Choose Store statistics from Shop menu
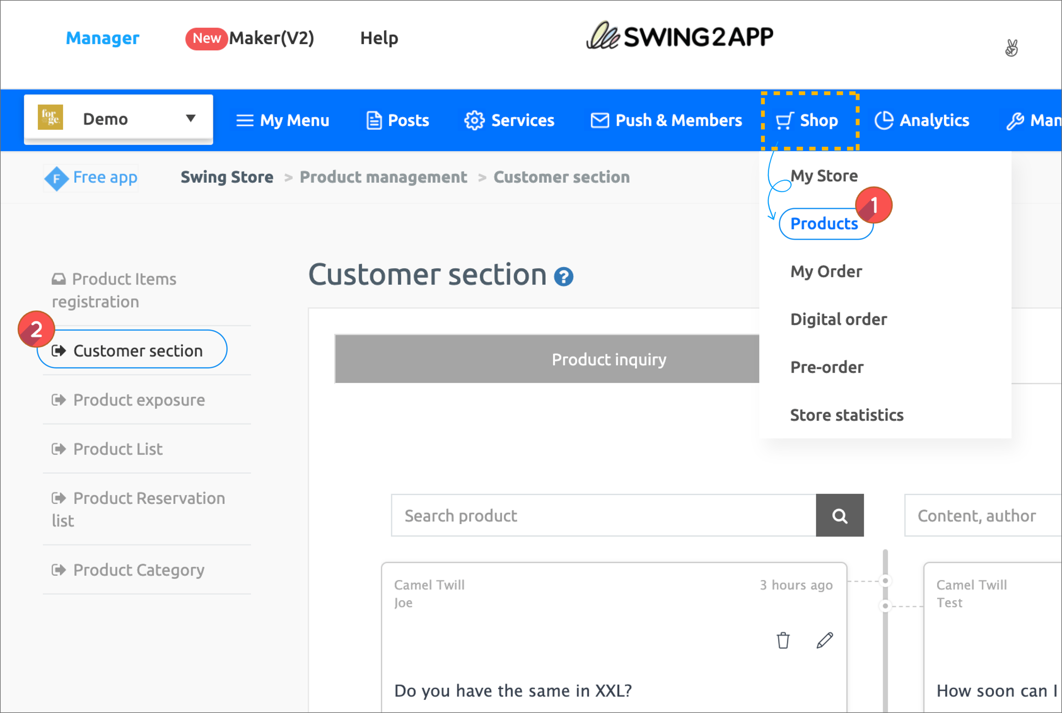 (x=847, y=415)
